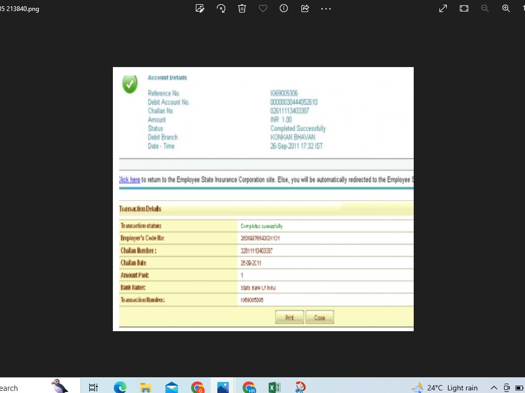Click the file name 213840.png in the title bar
The image size is (525, 393).
19,9
